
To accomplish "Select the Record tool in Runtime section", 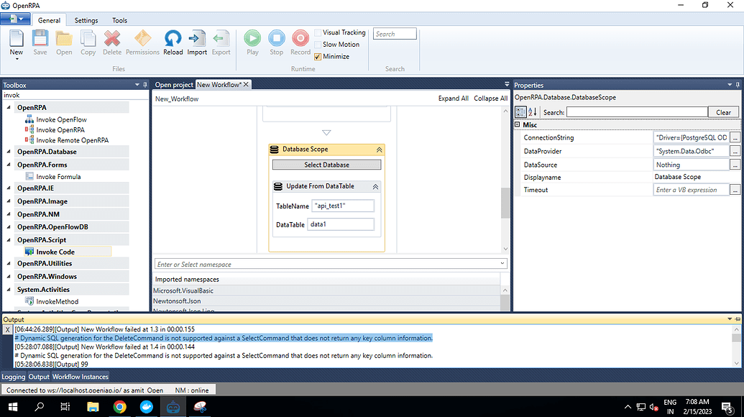I will 300,41.
